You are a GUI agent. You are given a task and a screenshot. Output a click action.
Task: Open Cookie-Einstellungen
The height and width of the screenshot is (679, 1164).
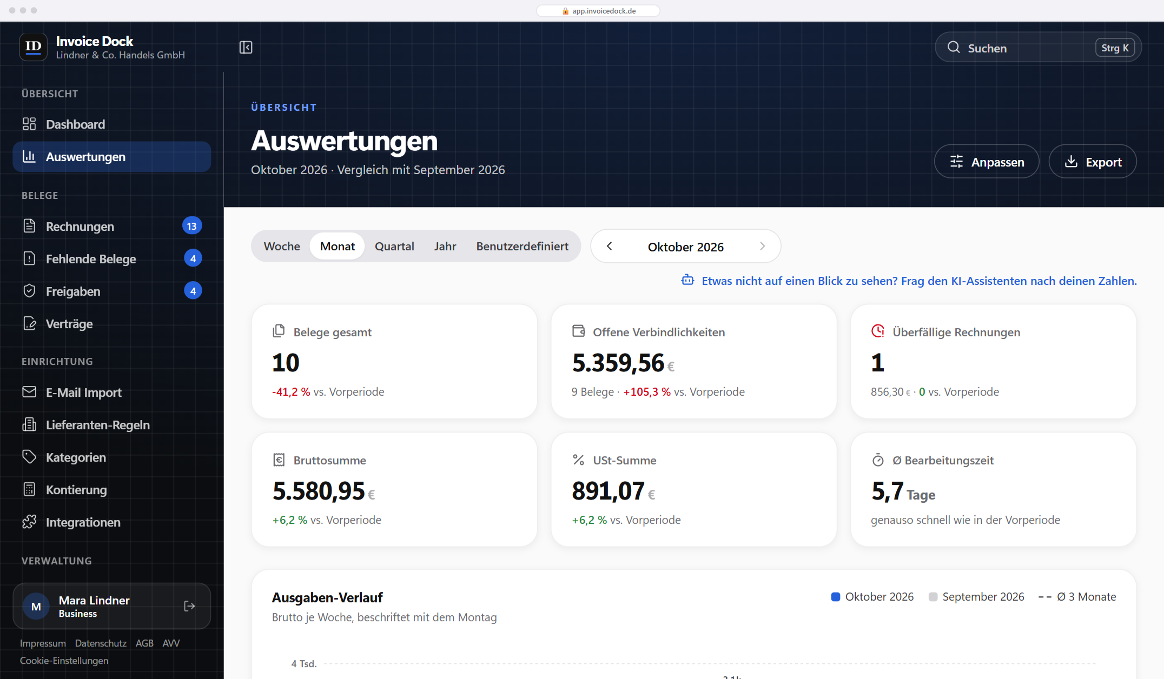coord(64,661)
